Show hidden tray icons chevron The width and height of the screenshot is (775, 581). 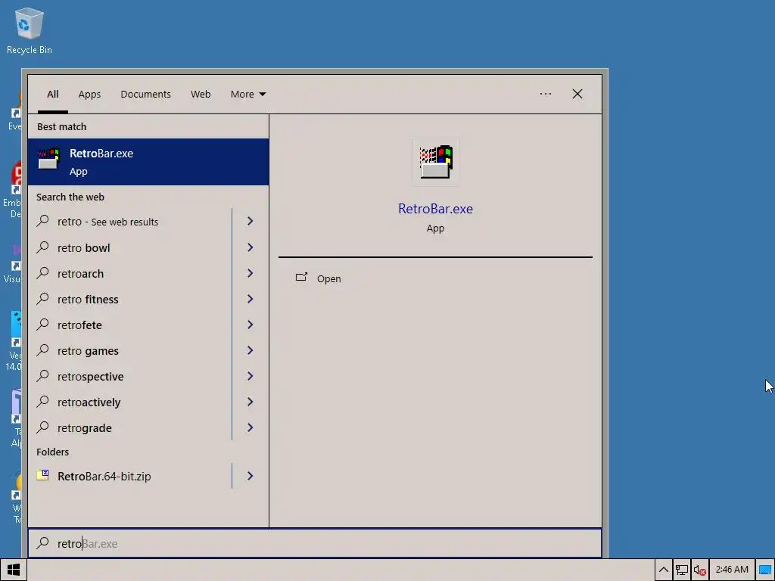[663, 570]
